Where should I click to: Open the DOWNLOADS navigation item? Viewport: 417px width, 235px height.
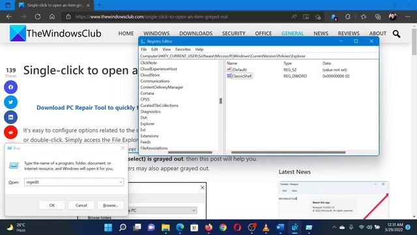click(x=195, y=33)
